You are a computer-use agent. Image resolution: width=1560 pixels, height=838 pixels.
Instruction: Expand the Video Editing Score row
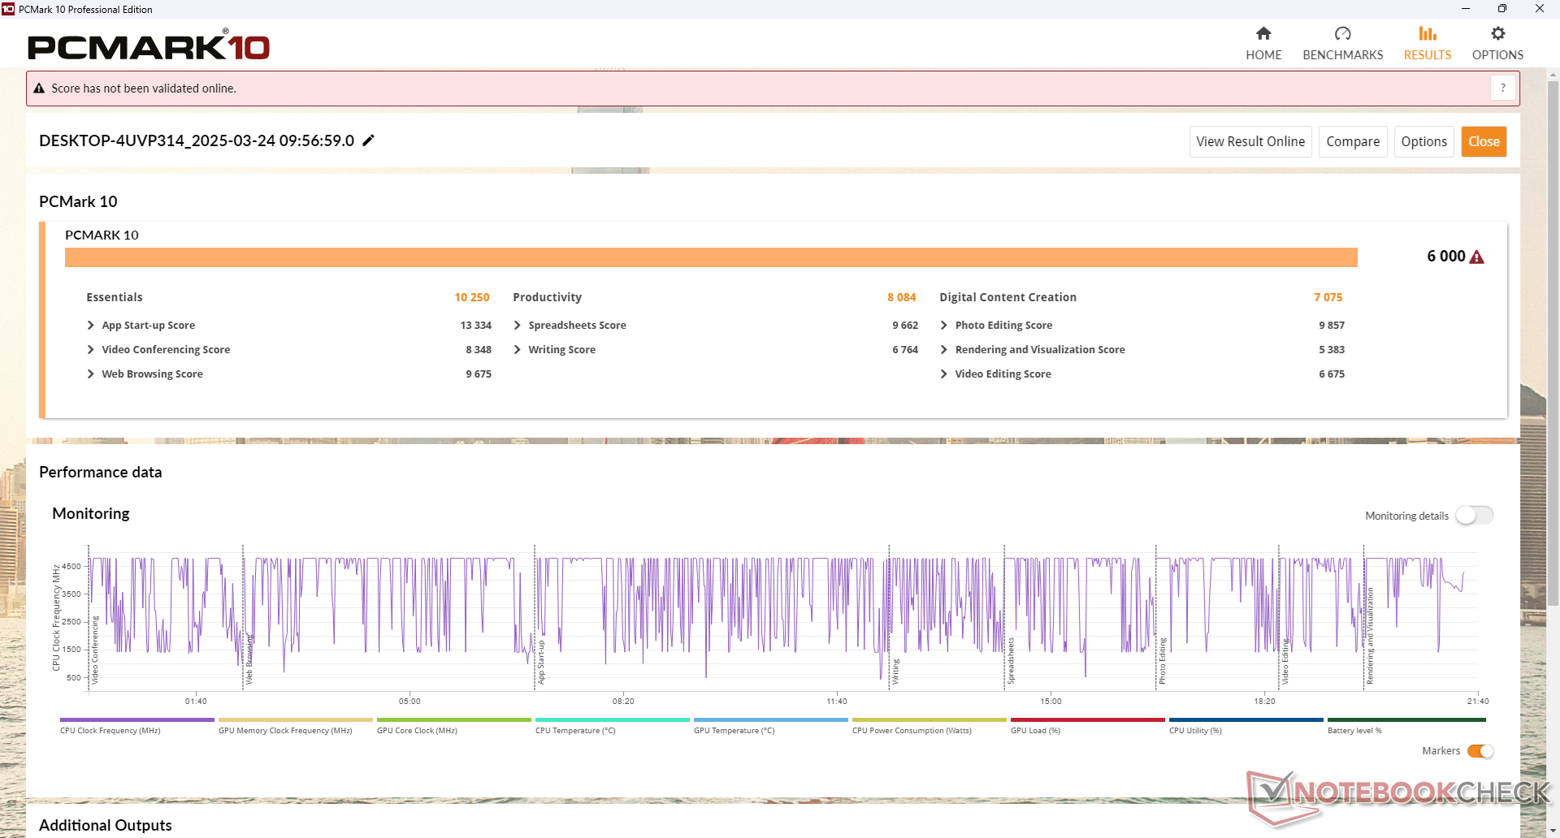pyautogui.click(x=944, y=374)
